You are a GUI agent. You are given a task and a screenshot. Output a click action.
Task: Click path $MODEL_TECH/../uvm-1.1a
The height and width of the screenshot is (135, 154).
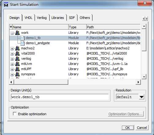point(107,64)
